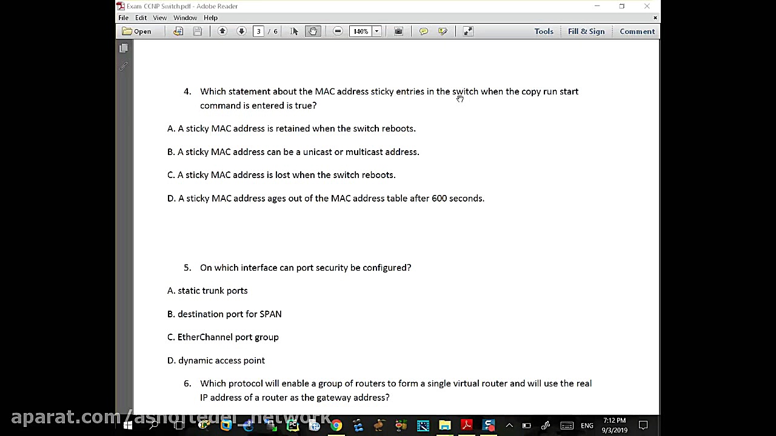
Task: Change the ENG input language
Action: pyautogui.click(x=587, y=426)
